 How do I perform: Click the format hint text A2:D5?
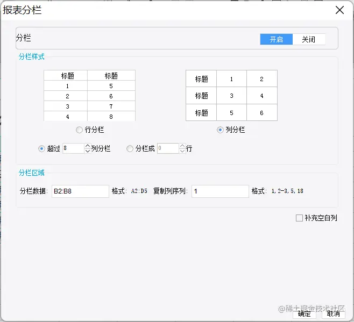click(x=139, y=191)
